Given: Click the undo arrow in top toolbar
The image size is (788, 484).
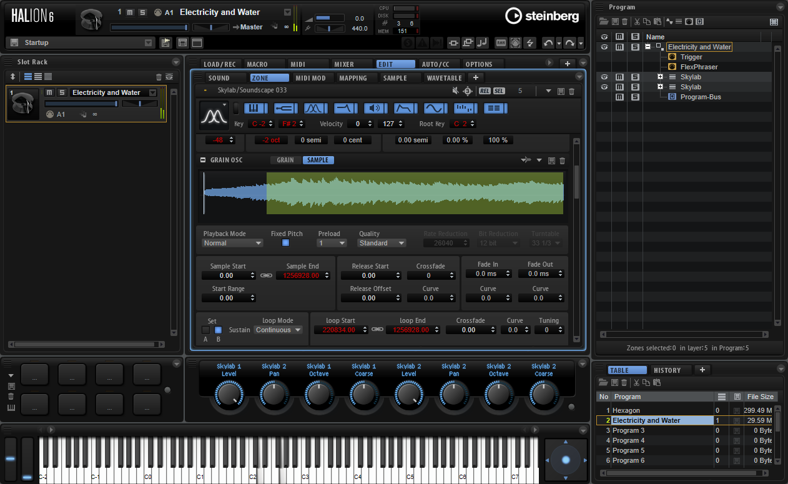Looking at the screenshot, I should (x=548, y=42).
